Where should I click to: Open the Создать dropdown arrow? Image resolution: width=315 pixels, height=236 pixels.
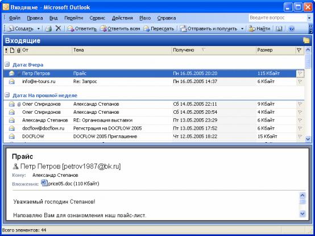tap(38, 29)
